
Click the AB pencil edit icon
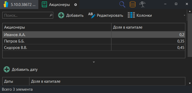click(x=92, y=15)
